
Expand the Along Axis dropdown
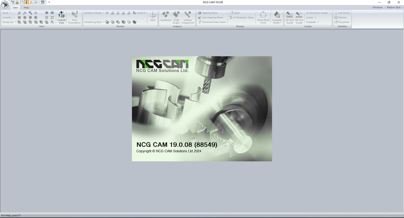tap(9, 22)
